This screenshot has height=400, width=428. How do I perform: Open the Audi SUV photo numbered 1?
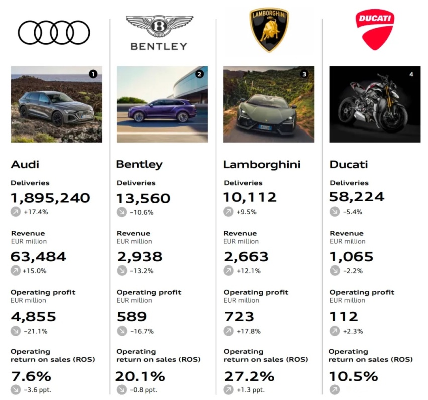56,104
